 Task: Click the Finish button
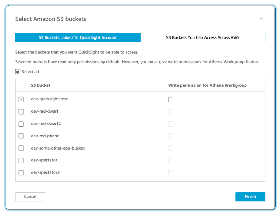pyautogui.click(x=250, y=197)
